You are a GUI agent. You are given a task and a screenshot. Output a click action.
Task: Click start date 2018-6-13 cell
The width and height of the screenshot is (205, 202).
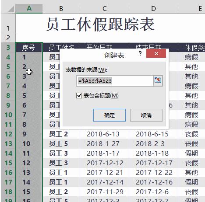[x=105, y=134]
